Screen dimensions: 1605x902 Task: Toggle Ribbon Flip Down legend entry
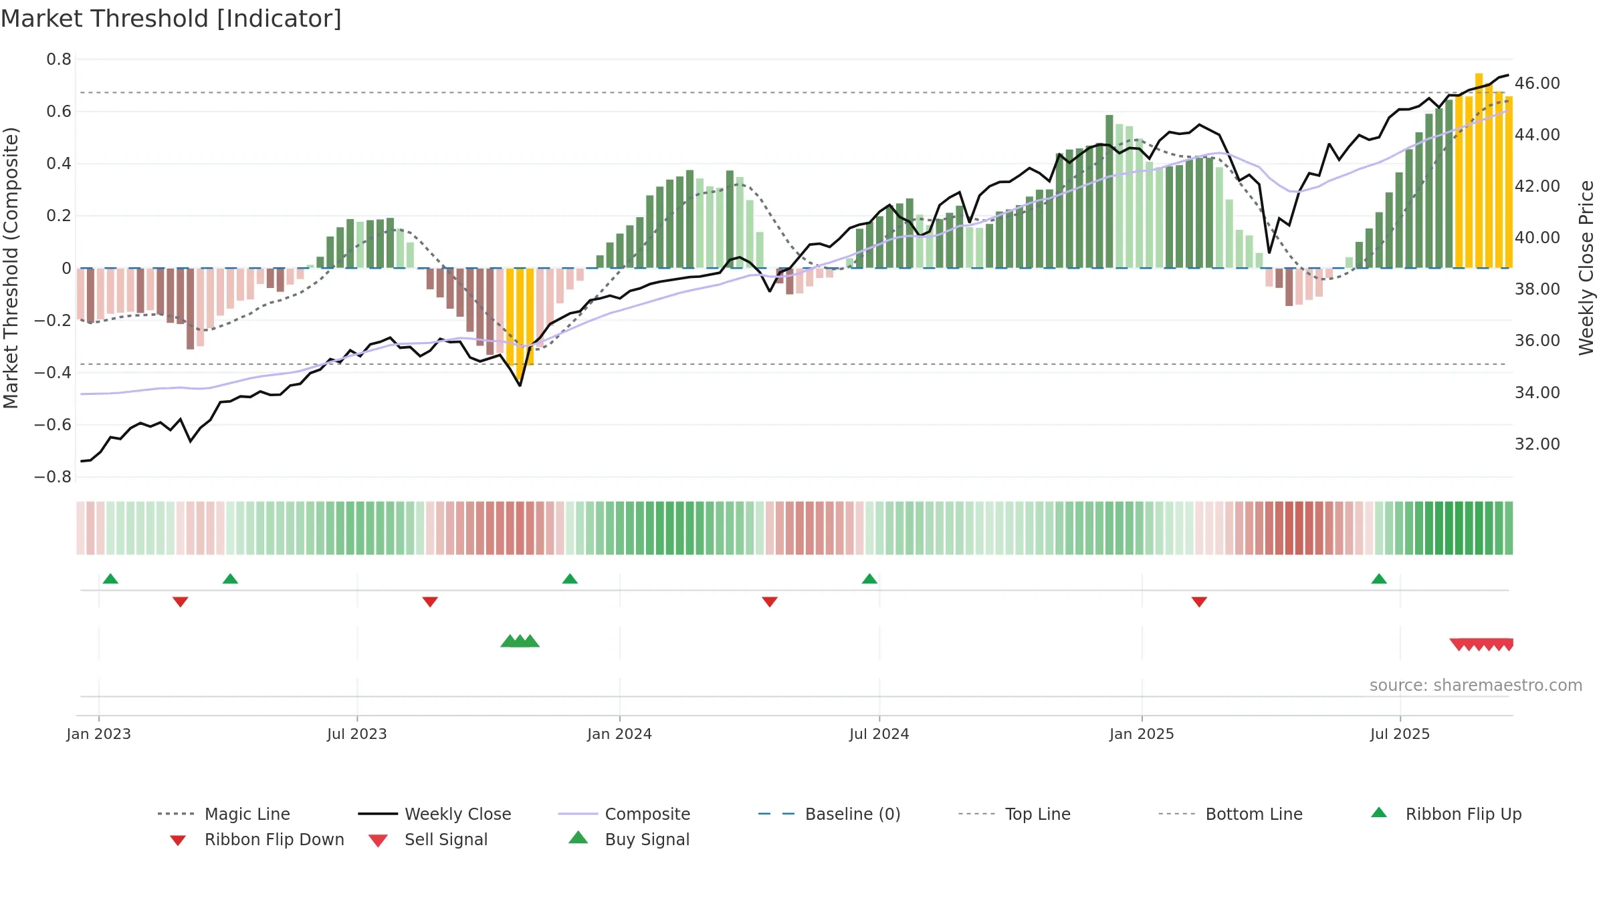click(256, 839)
